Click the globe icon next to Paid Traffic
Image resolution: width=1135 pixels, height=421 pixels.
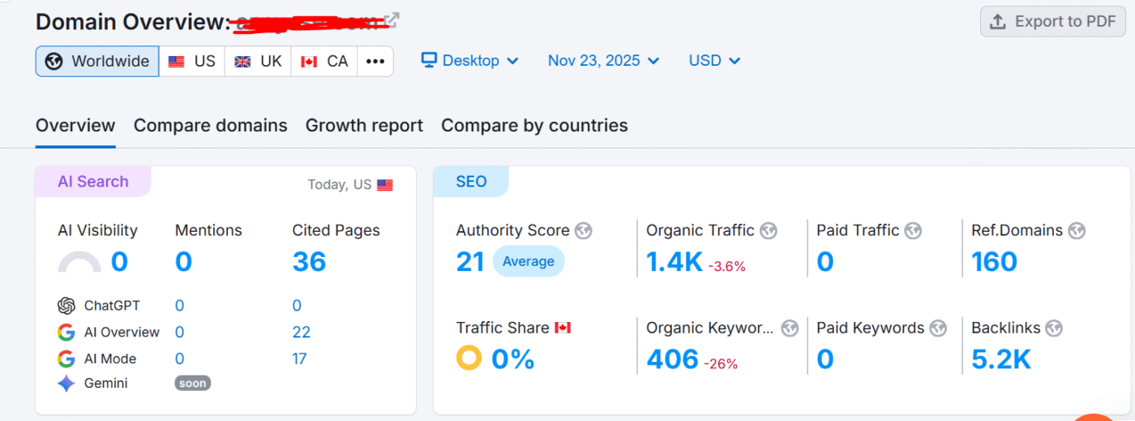(x=913, y=231)
